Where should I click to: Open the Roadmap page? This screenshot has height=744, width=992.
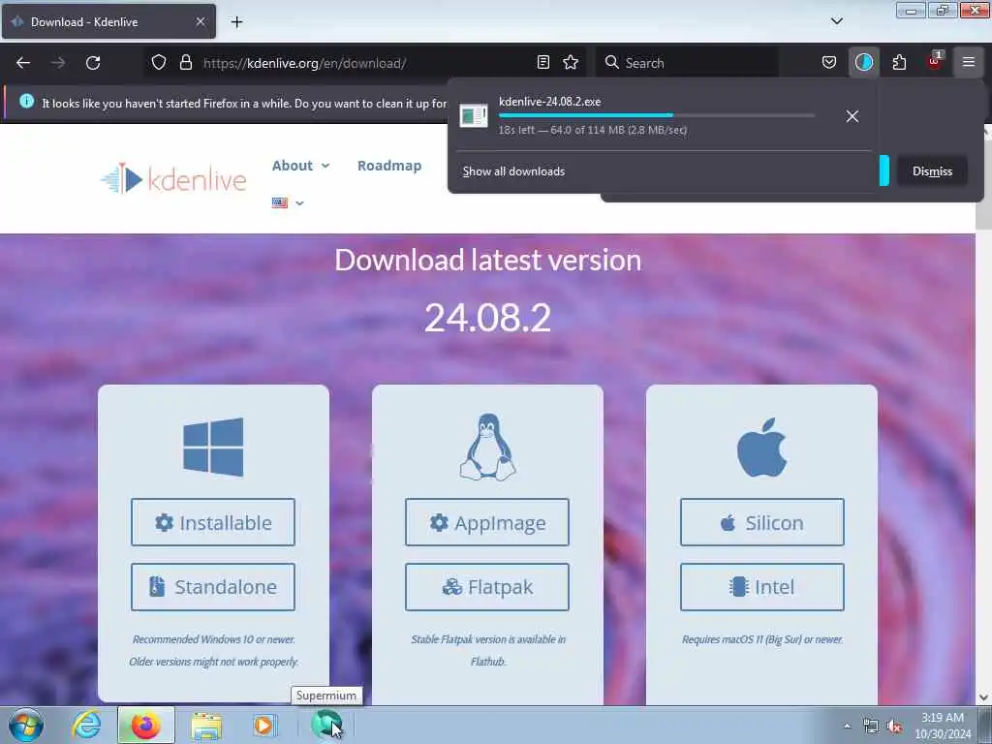pyautogui.click(x=389, y=166)
